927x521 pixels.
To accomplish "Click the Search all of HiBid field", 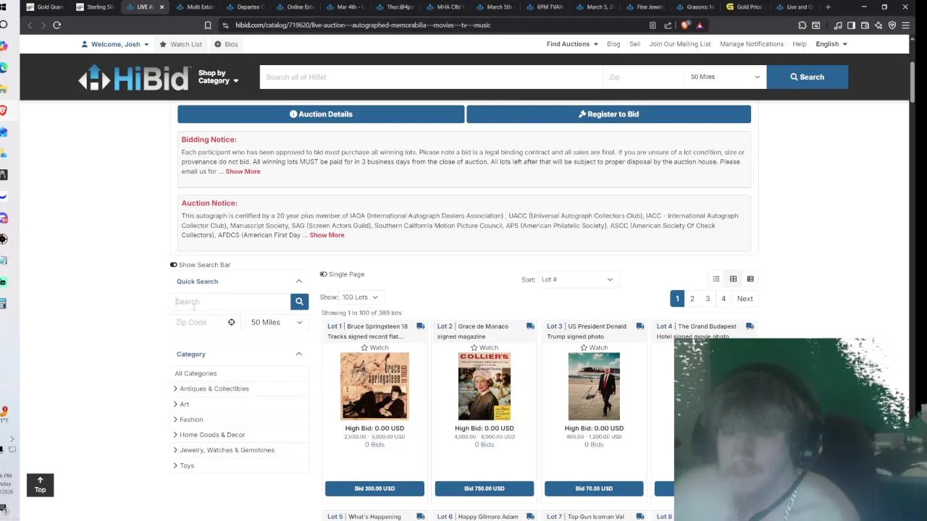I will 431,77.
